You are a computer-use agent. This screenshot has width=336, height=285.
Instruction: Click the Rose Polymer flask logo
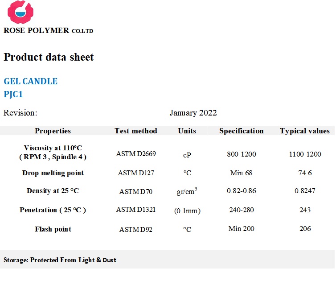tap(20, 12)
